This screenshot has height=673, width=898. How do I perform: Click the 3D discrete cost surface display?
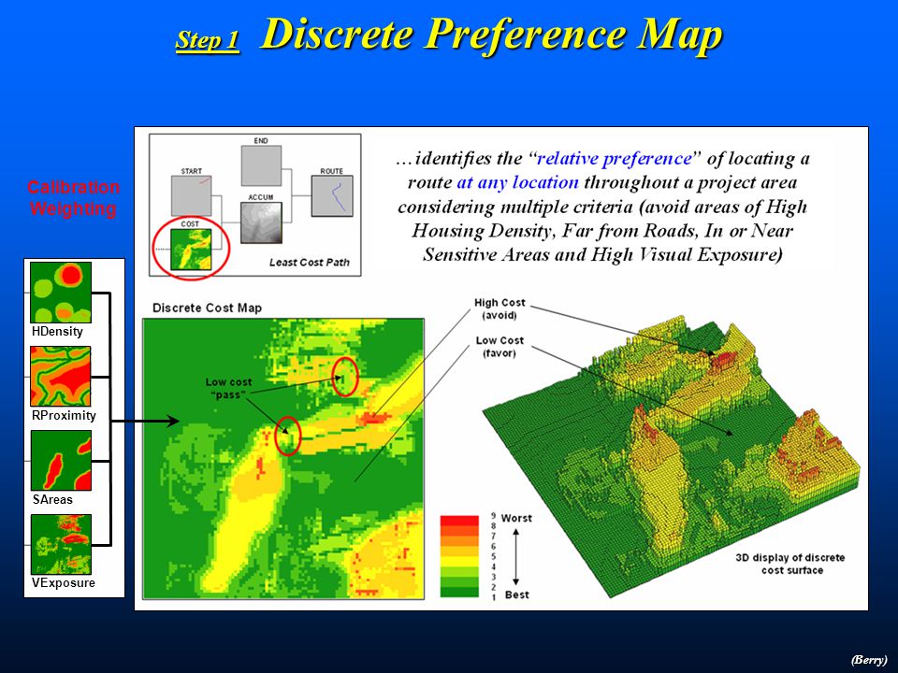672,458
